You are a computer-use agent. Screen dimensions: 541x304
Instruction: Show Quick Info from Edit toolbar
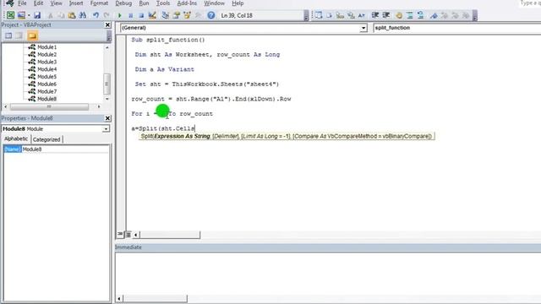(x=340, y=15)
